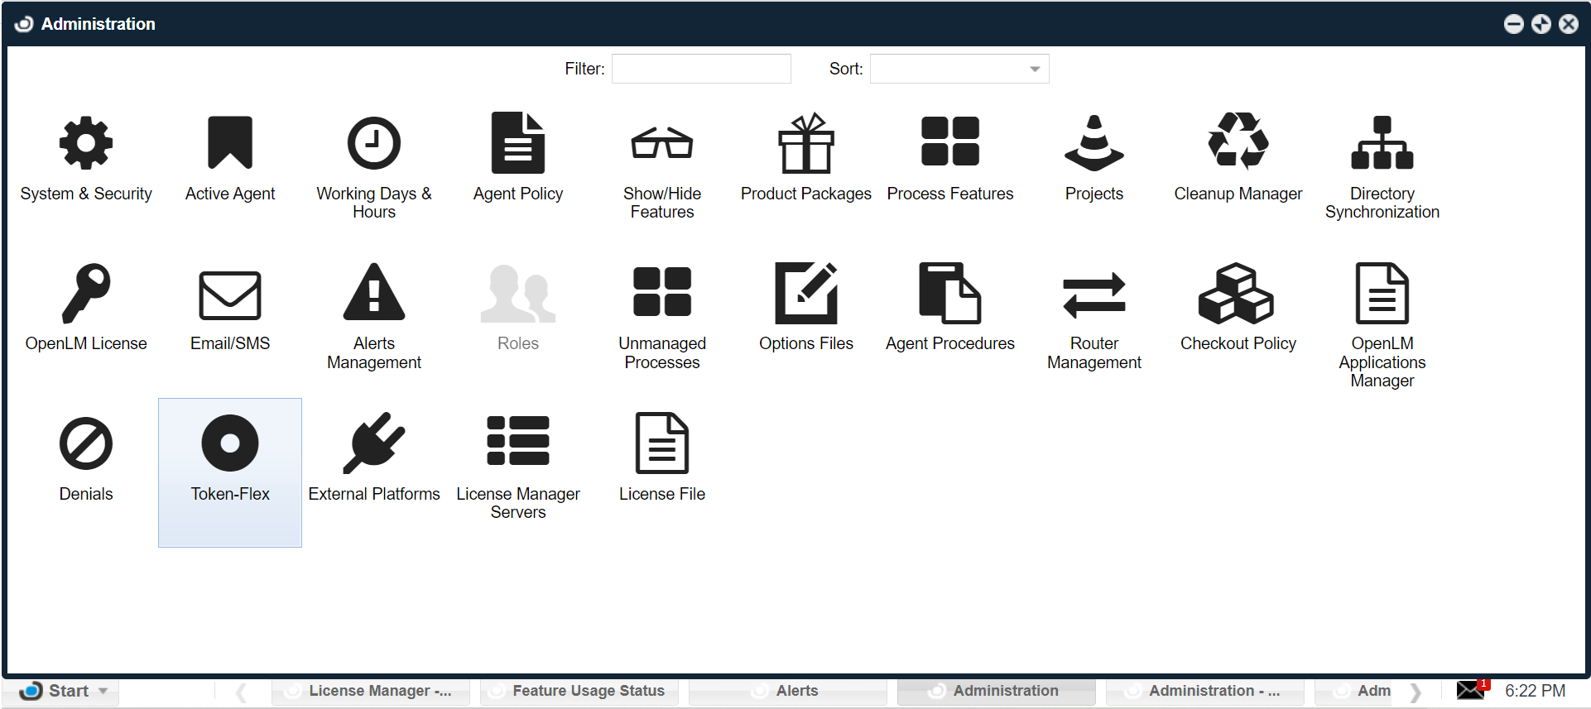This screenshot has height=709, width=1591.
Task: Select the Alerts Management warning icon
Action: click(x=374, y=294)
